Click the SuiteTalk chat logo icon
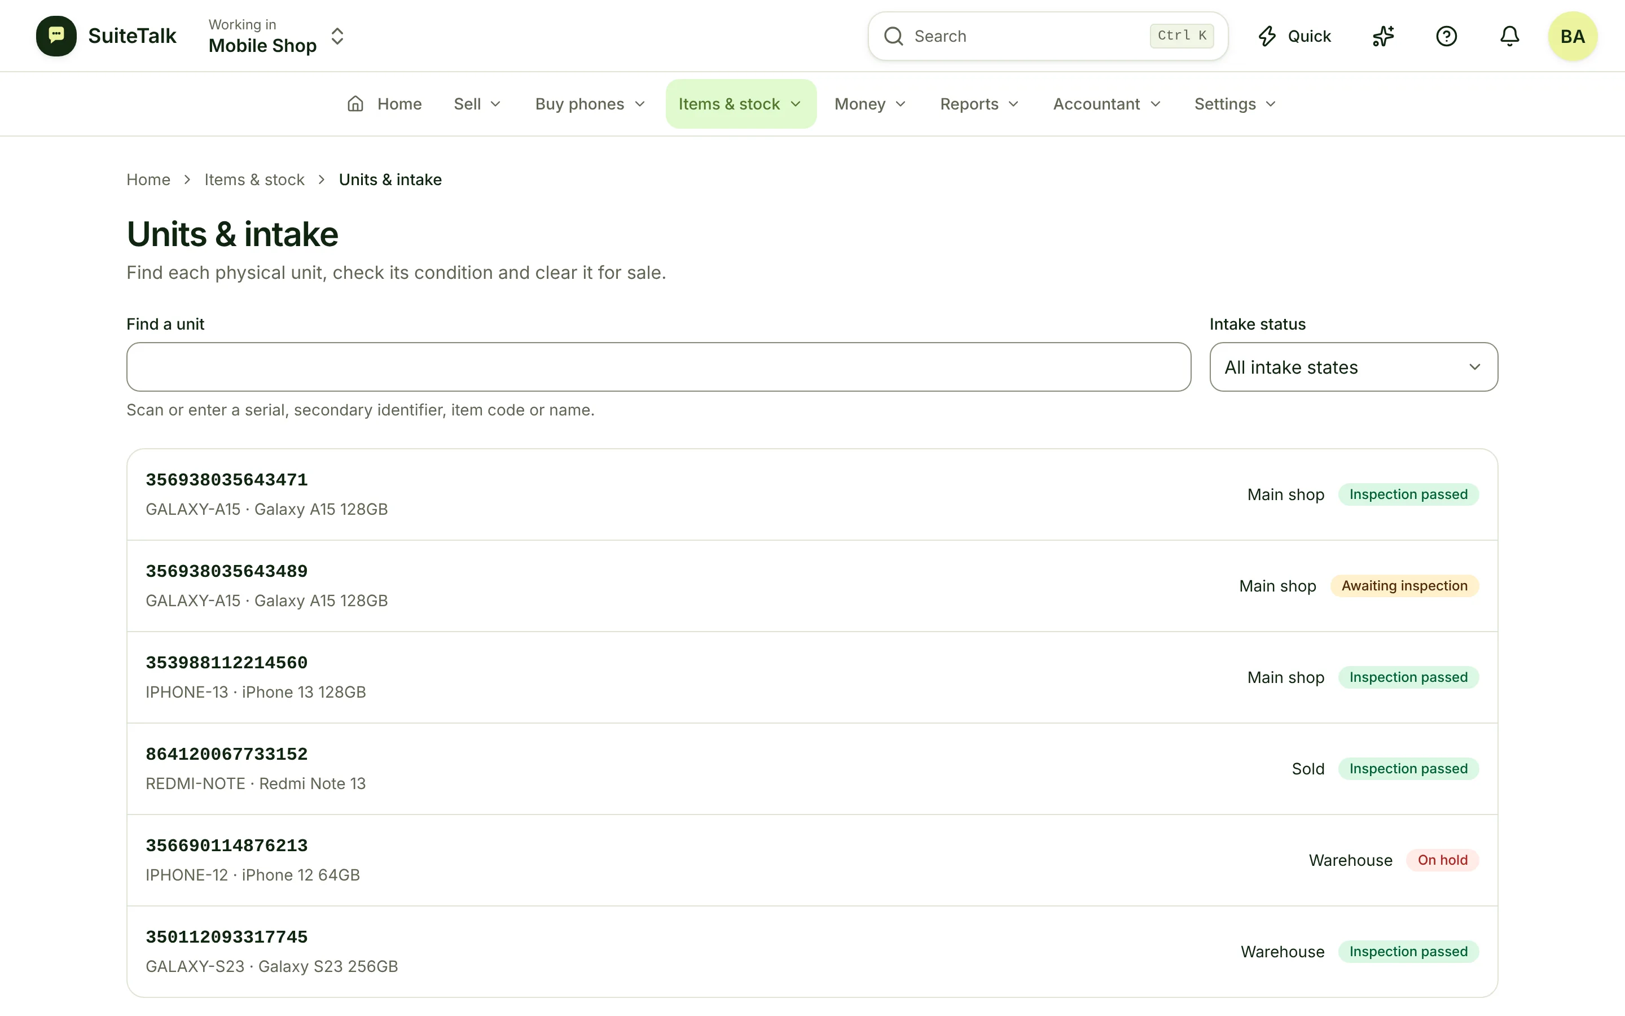Viewport: 1625px width, 1016px height. pos(56,36)
